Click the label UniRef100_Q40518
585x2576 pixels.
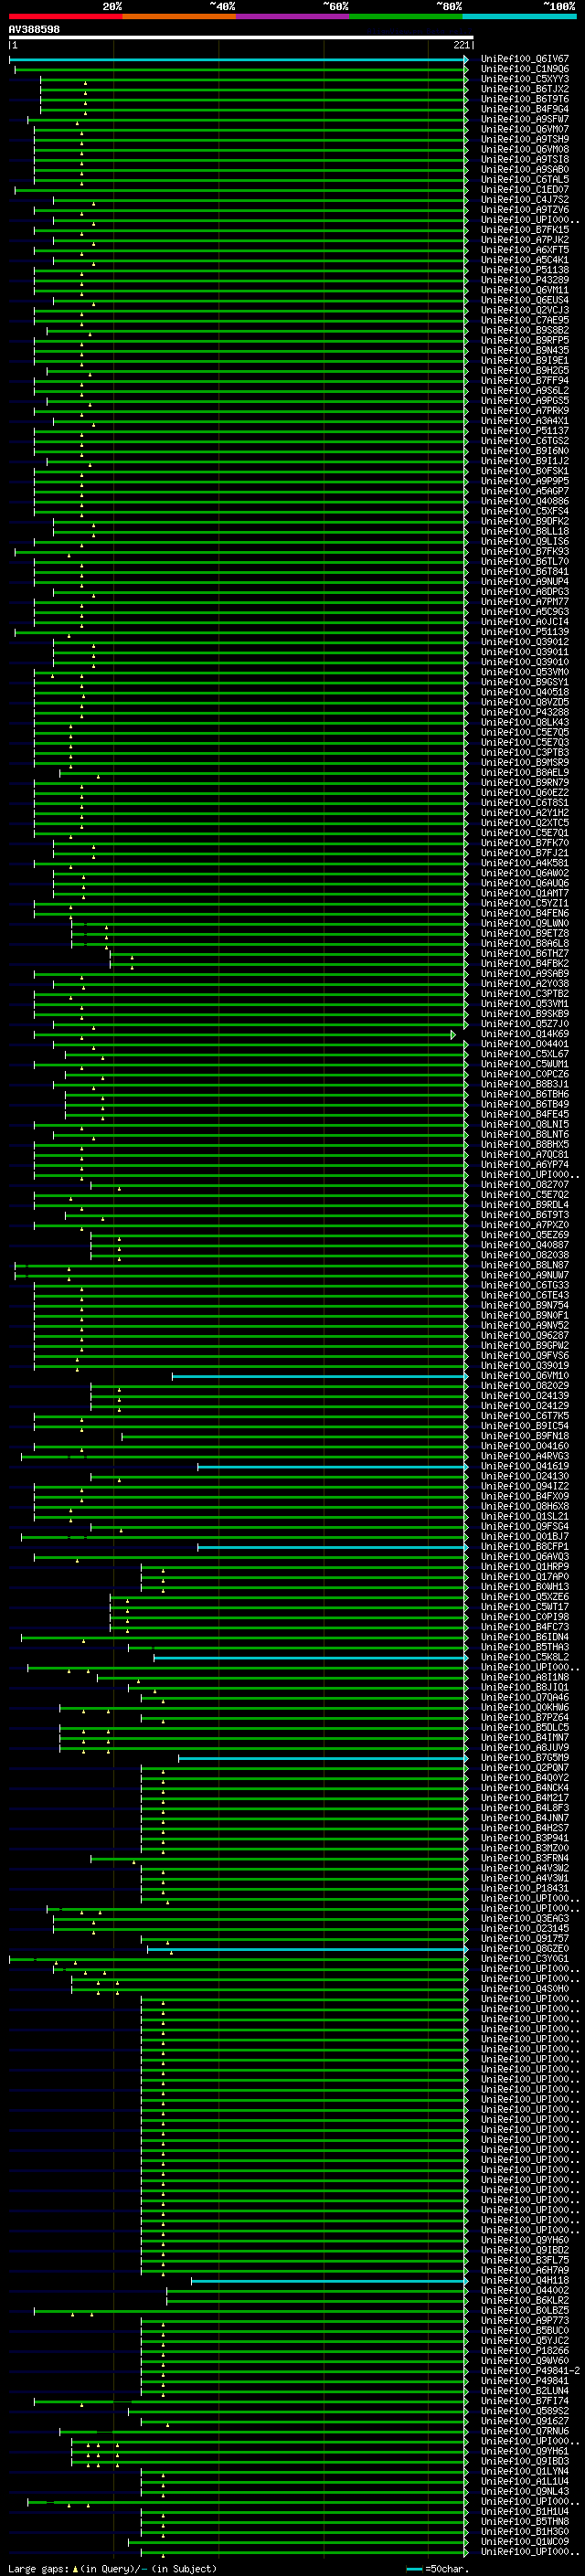[x=524, y=692]
